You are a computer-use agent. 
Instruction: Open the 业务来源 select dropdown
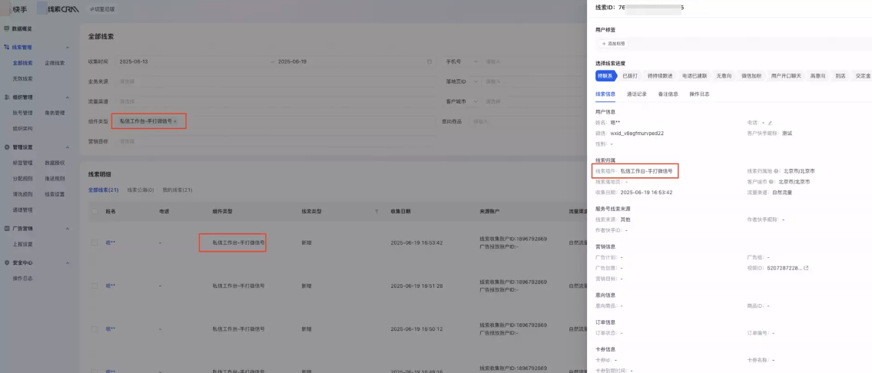pos(275,81)
